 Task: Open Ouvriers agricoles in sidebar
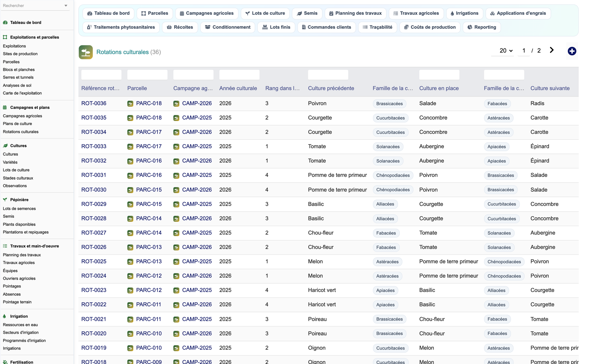point(19,278)
